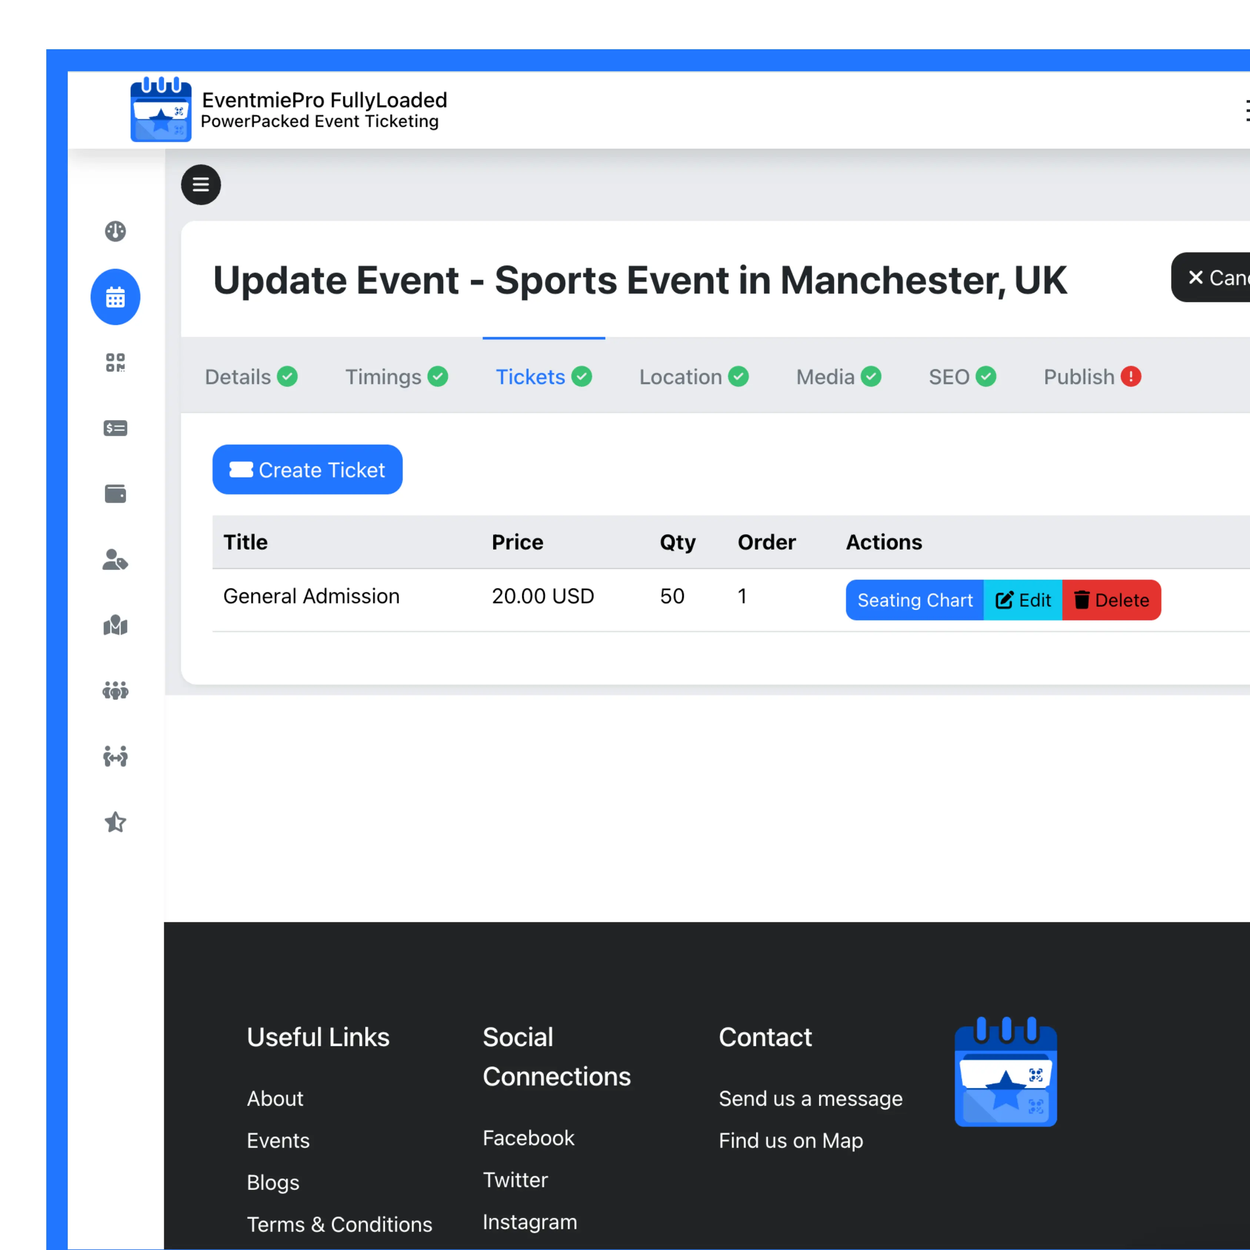Click the Contact footer heading

(x=766, y=1037)
